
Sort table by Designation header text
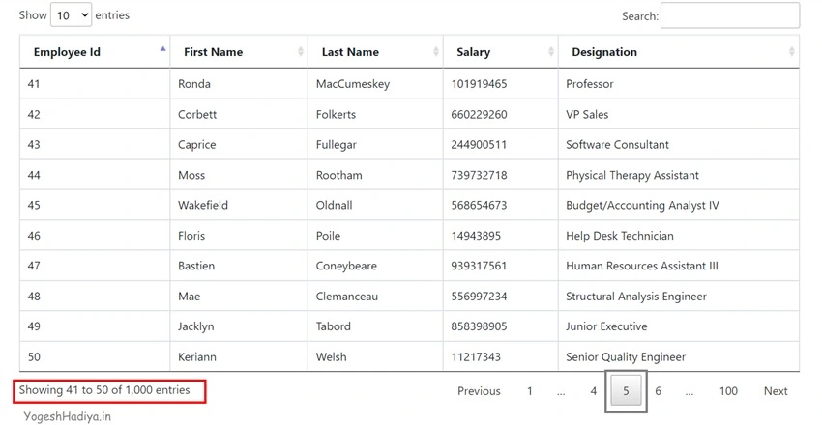click(604, 52)
